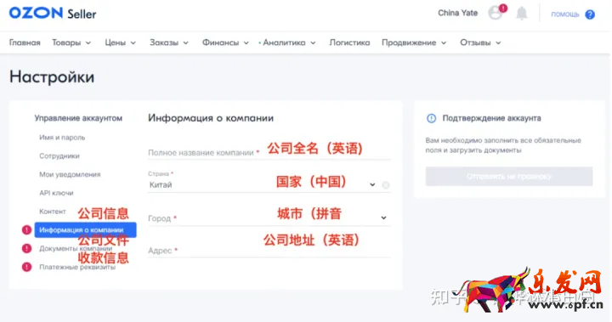
Task: Open the Логистика menu item
Action: (x=349, y=42)
